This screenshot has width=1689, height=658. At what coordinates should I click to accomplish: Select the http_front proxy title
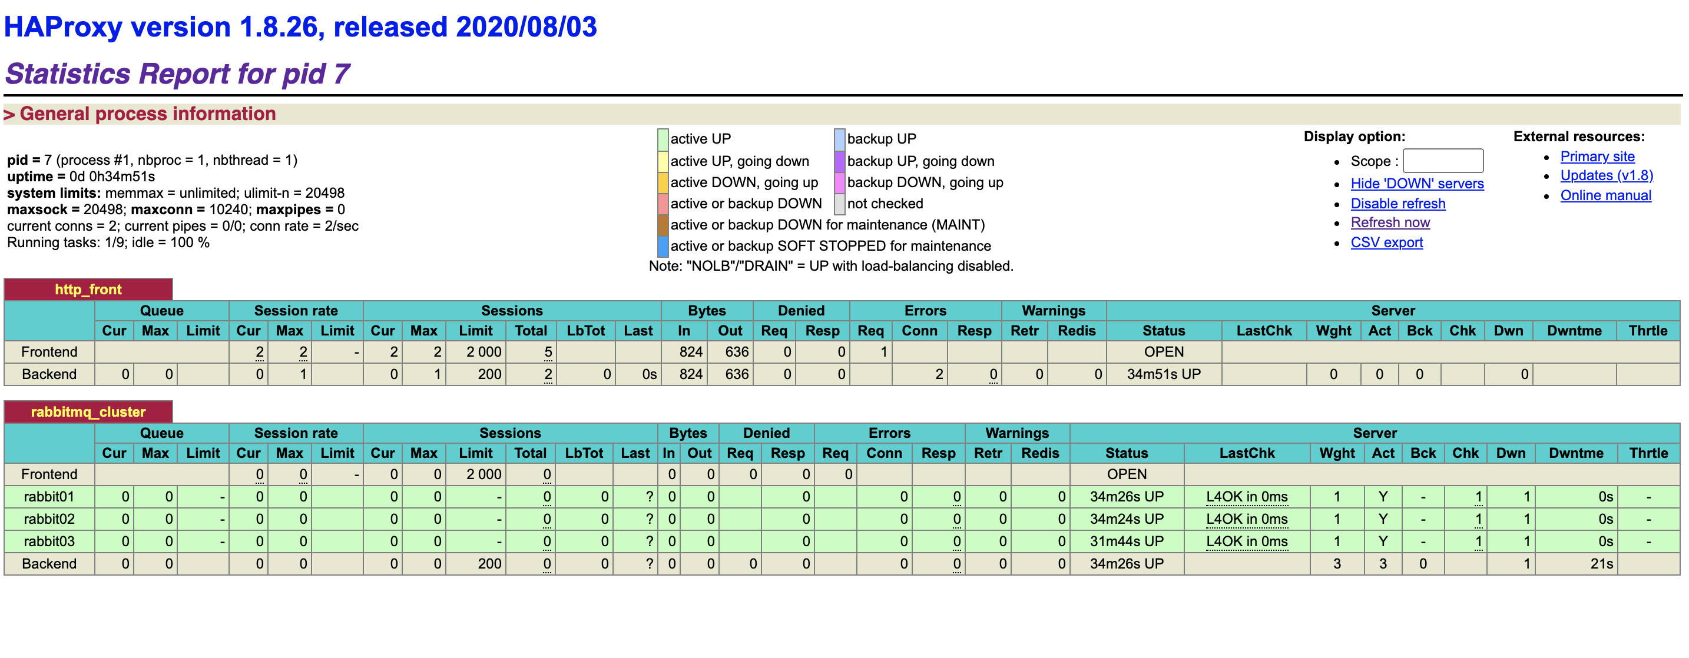point(88,290)
